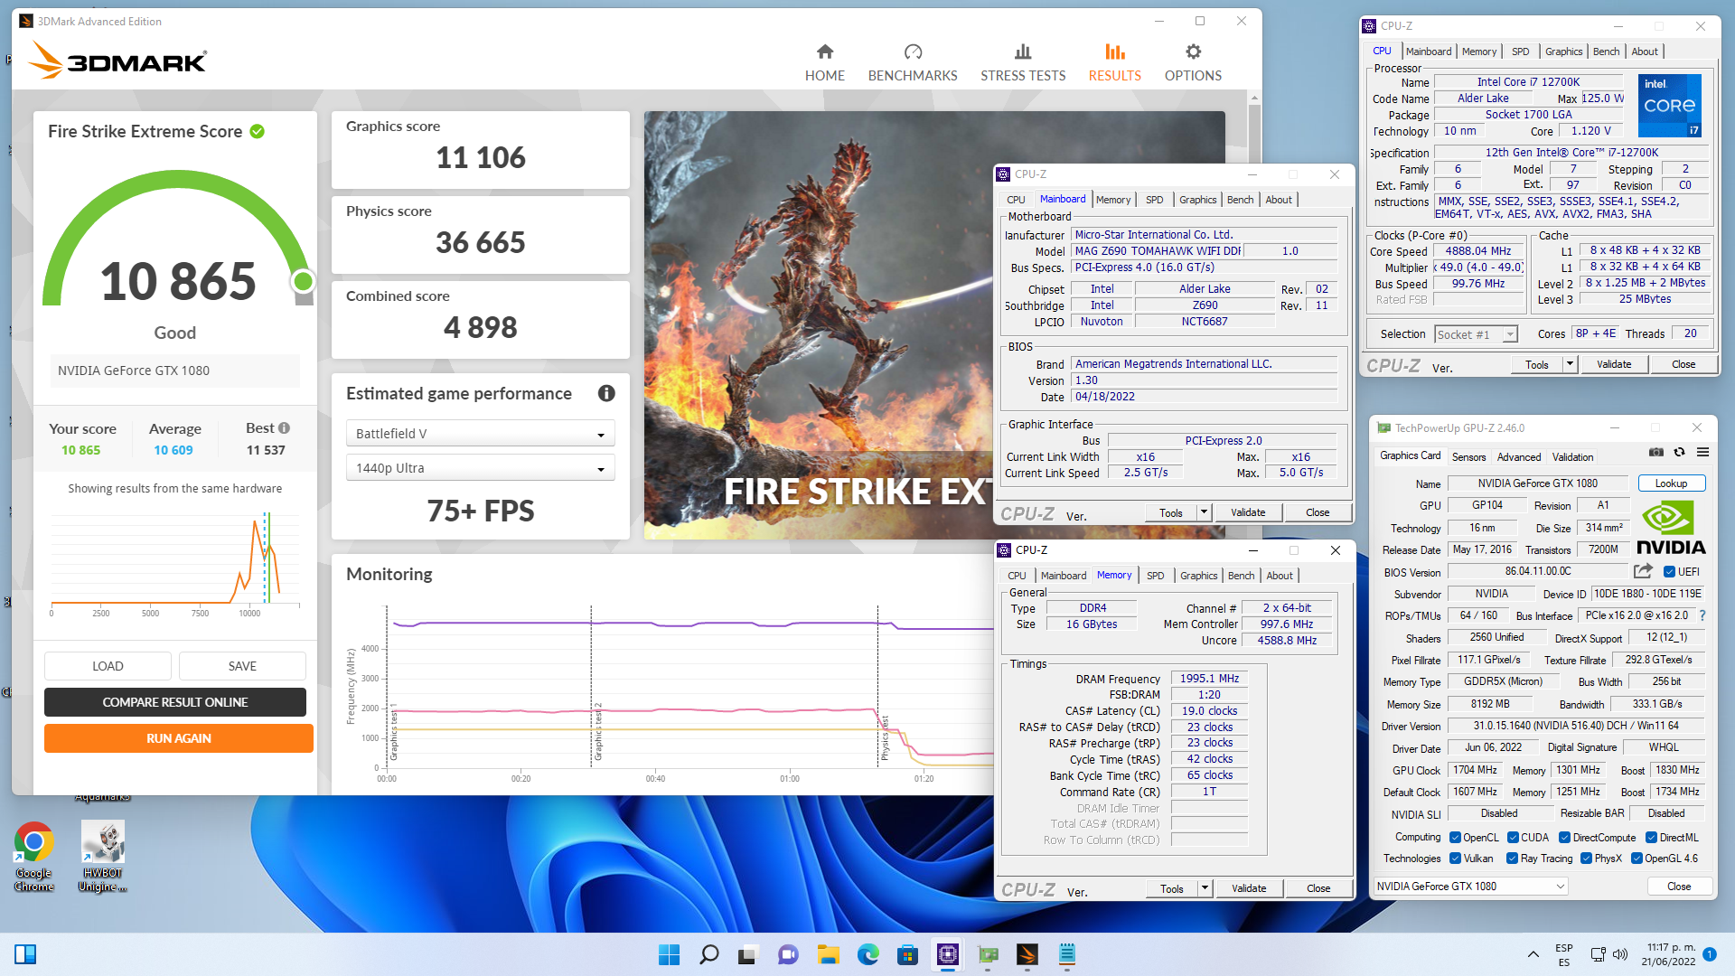1735x976 pixels.
Task: Open taskbar Search
Action: [709, 954]
